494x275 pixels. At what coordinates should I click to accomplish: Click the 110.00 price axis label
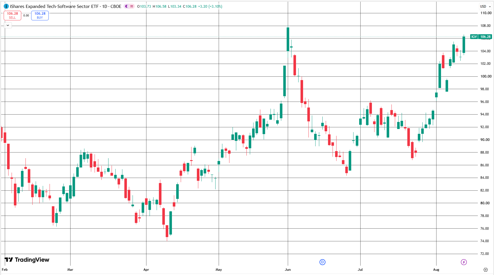[x=486, y=13]
